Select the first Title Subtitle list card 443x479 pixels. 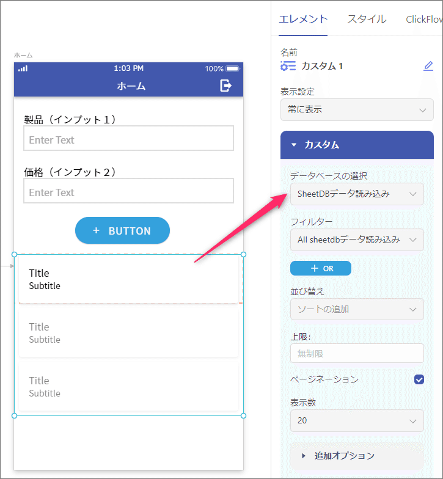click(128, 279)
